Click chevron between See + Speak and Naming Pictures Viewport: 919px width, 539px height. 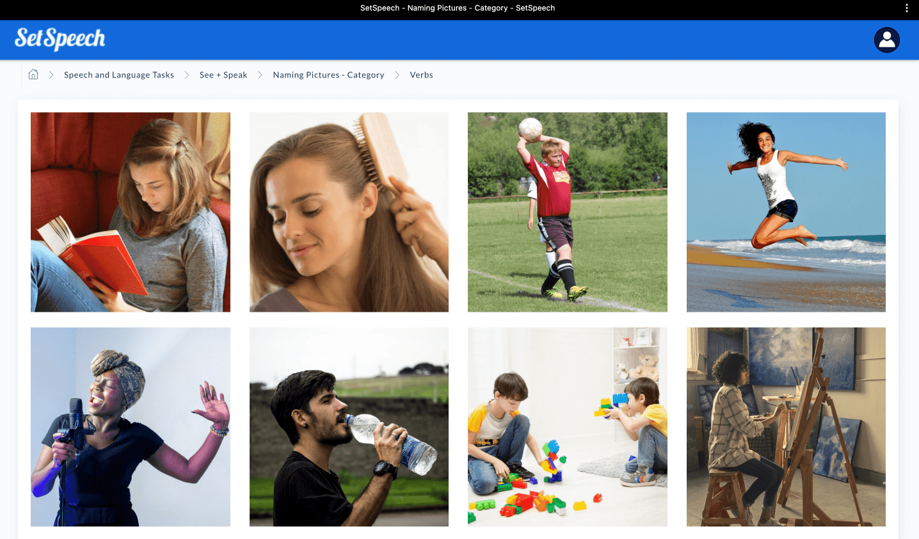(x=260, y=75)
